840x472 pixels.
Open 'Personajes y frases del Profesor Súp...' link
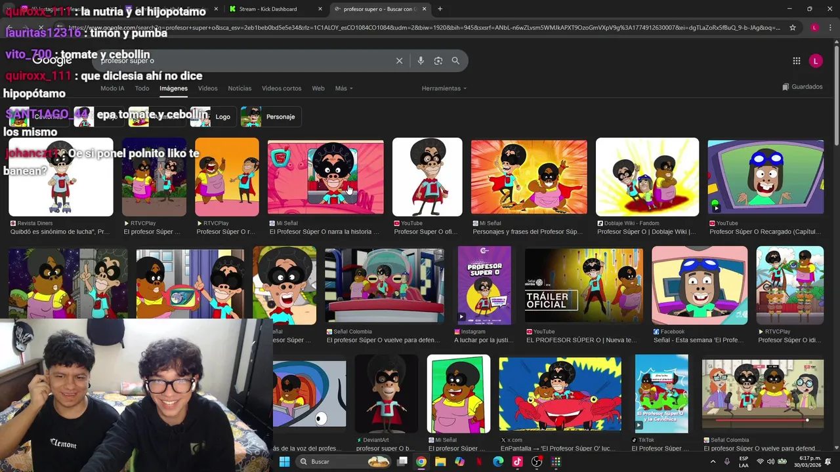coord(528,232)
